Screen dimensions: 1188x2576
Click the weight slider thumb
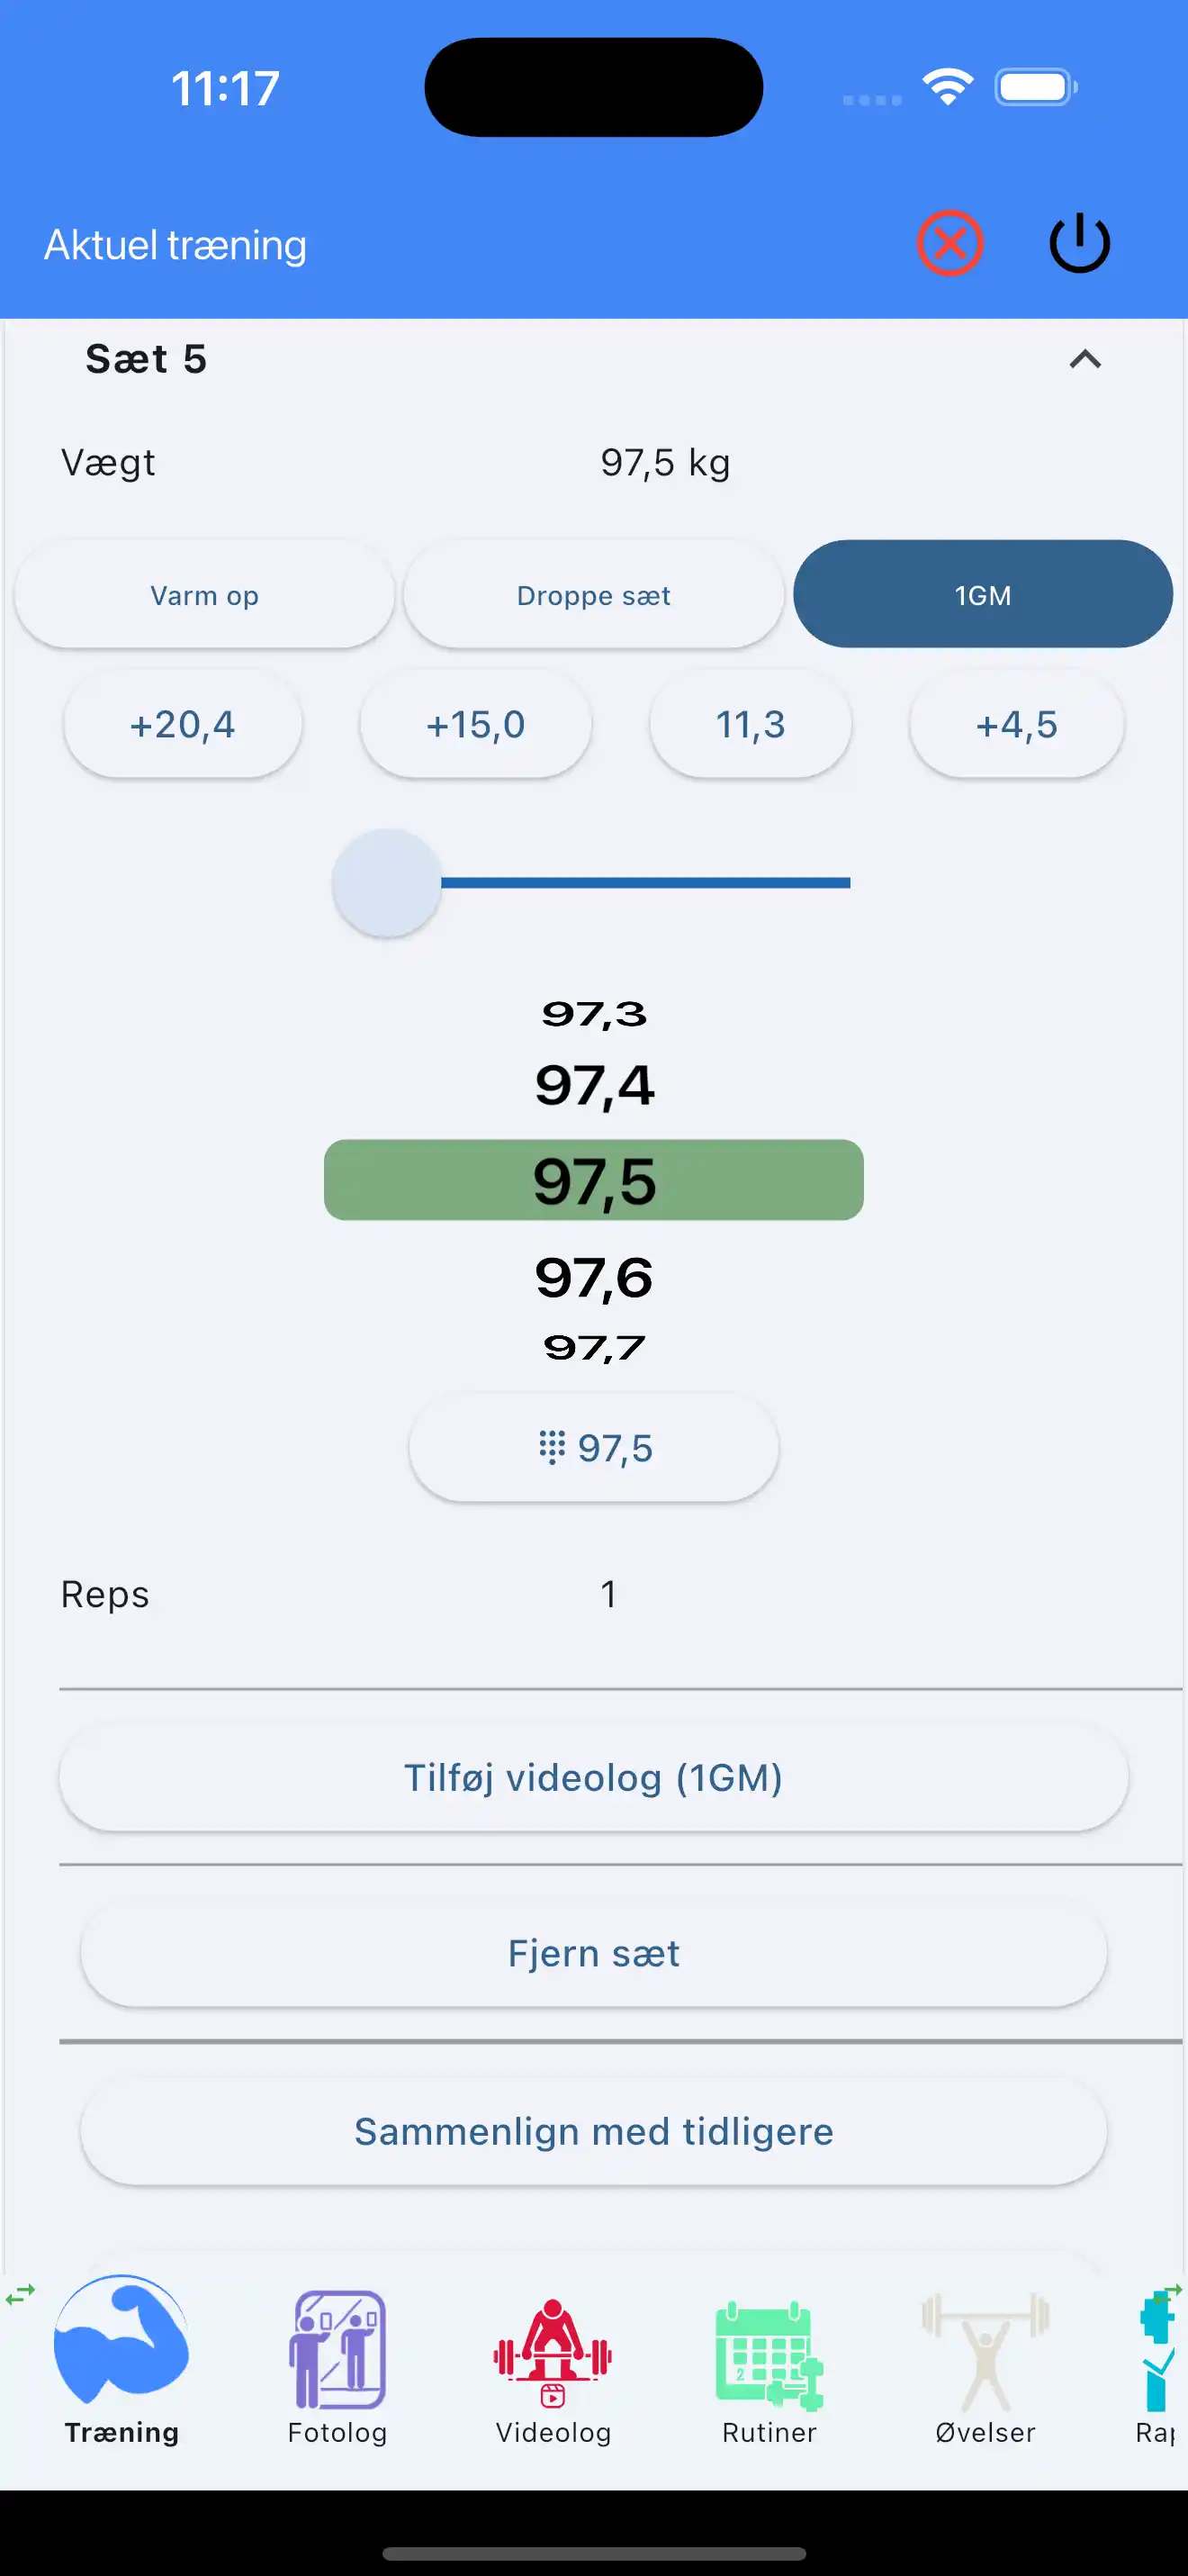387,883
